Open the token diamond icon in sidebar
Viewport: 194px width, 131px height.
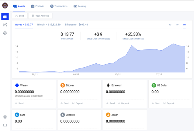click(5, 33)
